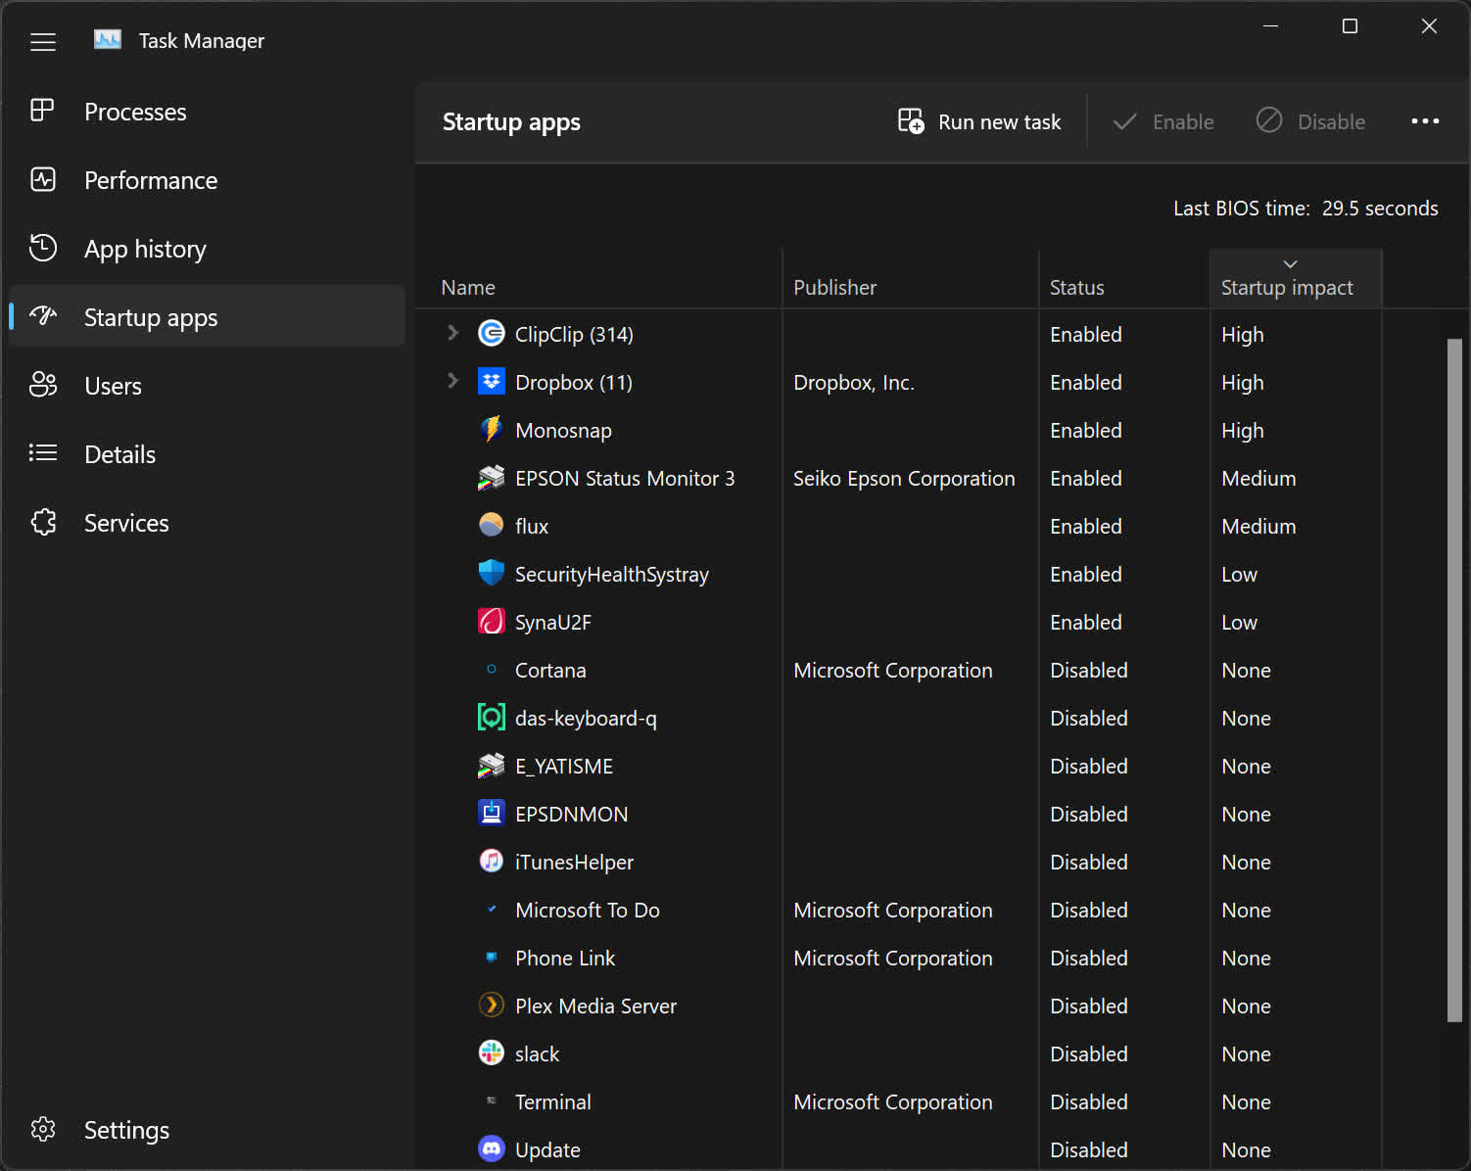
Task: Sort by the Publisher column header
Action: pos(911,279)
